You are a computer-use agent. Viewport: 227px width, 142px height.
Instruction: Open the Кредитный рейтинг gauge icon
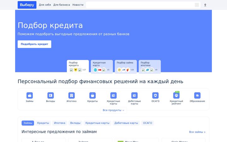pos(176,95)
